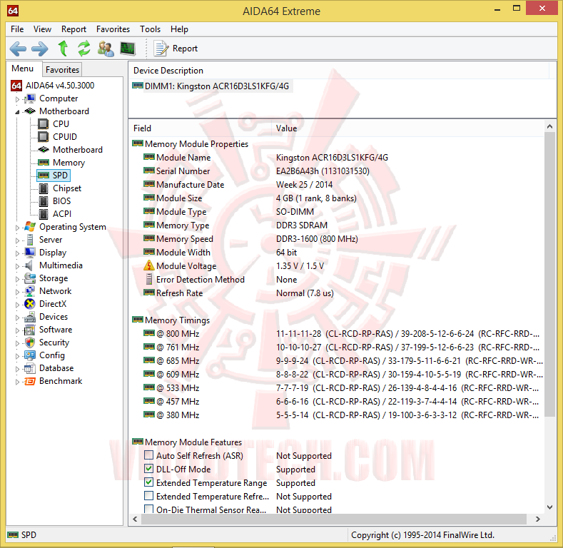Screen dimensions: 563x548
Task: Click the Module Voltage warning icon
Action: pos(149,265)
